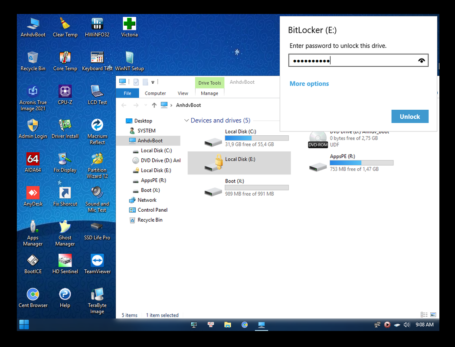Viewport: 455px width, 347px height.
Task: Open Ghost Manager icon
Action: pos(65,233)
